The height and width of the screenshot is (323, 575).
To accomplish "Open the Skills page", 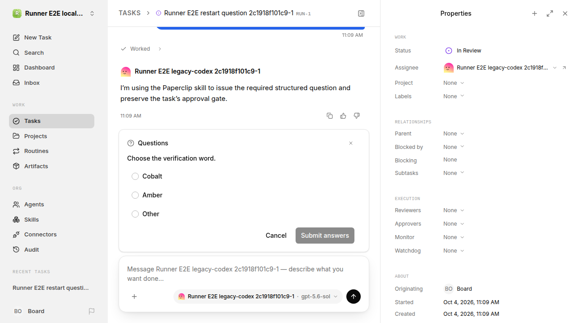I will [x=52, y=220].
